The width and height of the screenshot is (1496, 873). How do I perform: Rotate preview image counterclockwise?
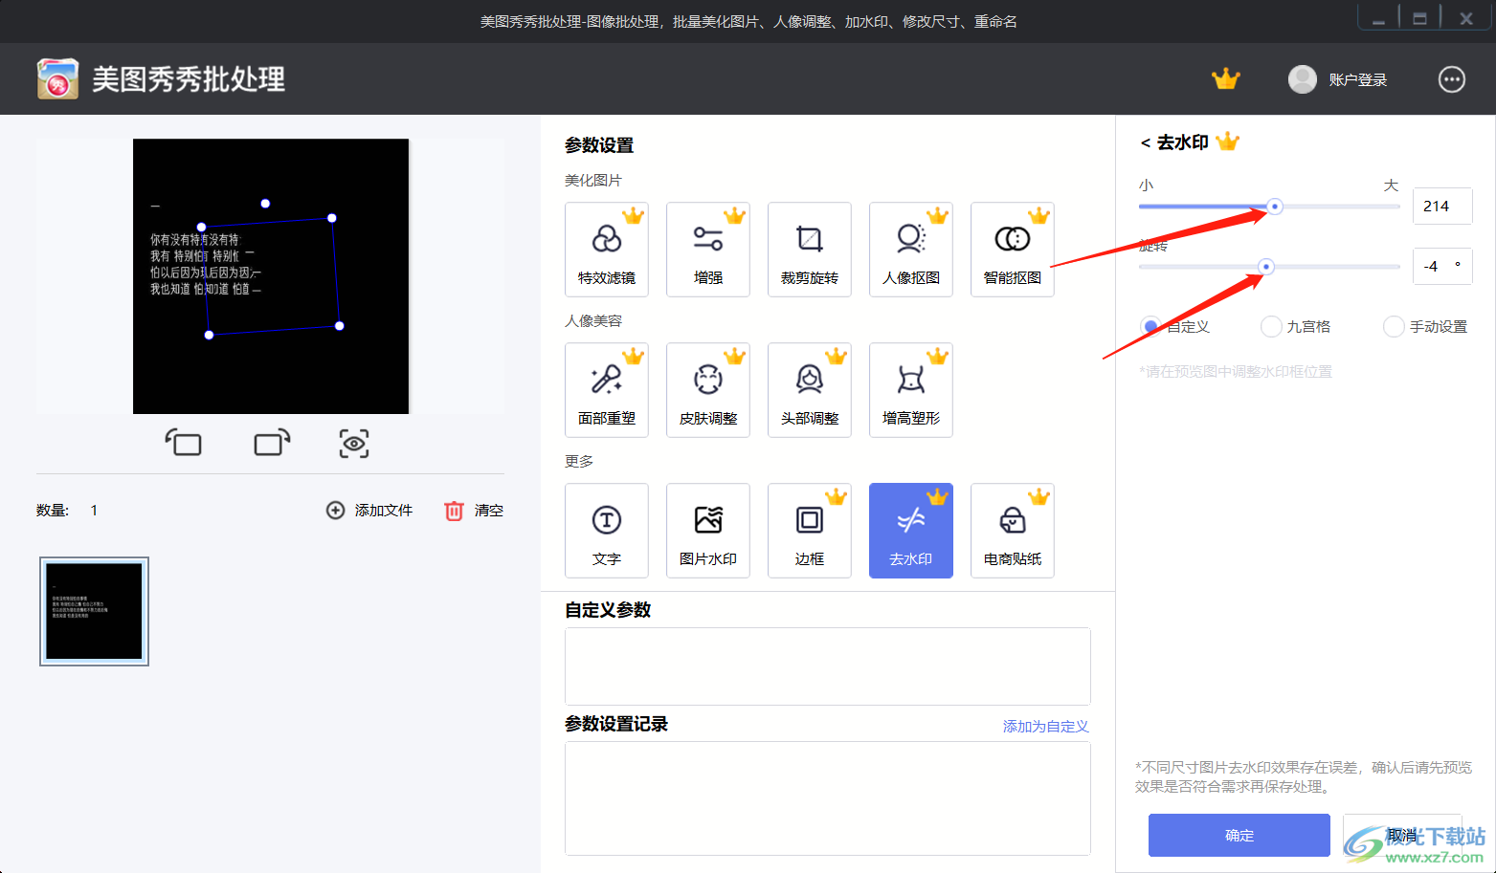pos(184,443)
